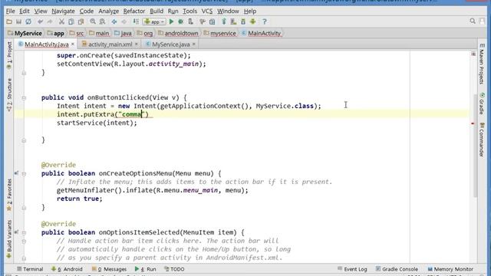Click the Undo arrow icon

coord(40,21)
